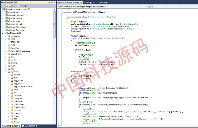The height and width of the screenshot is (128, 198).
Task: Collapse the SysAdmin folder node
Action: (x=6, y=72)
